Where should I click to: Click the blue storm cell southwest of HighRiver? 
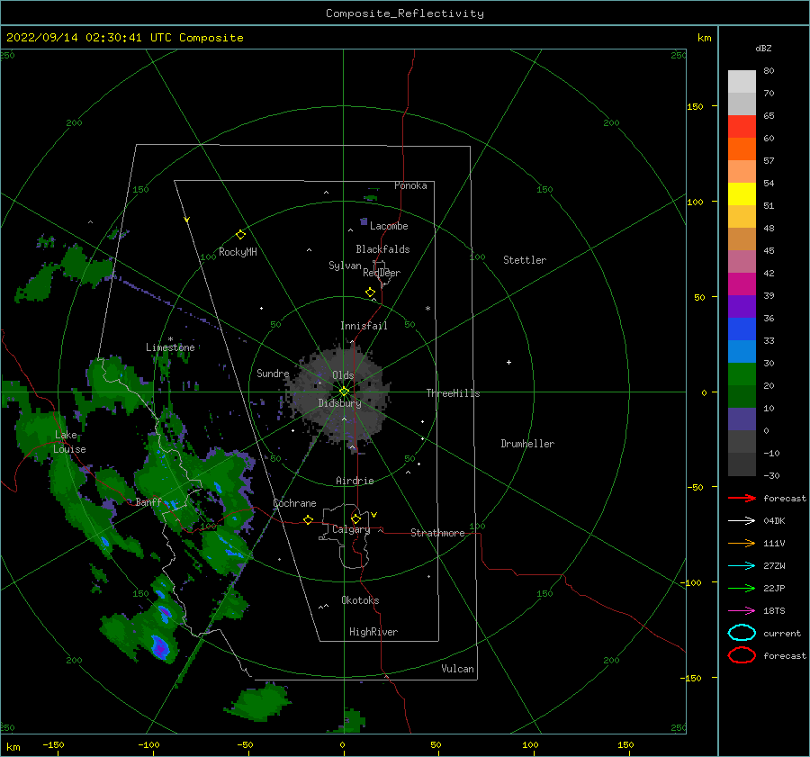tap(159, 647)
